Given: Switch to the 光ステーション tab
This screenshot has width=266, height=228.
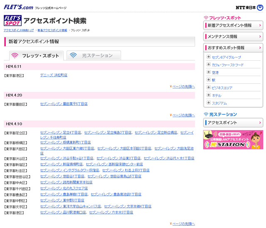Looking at the screenshot, I should (x=94, y=55).
